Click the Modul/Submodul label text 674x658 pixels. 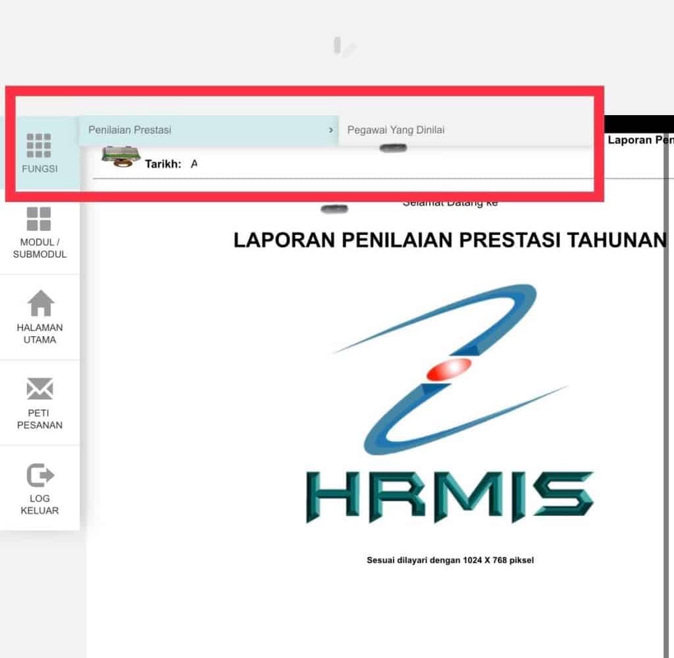(40, 249)
